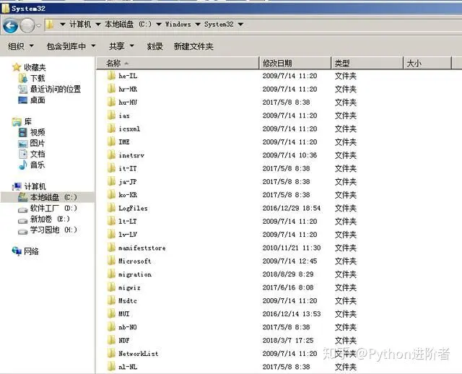The height and width of the screenshot is (374, 462).
Task: Select 本地磁盘 (C:) breadcrumb segment
Action: pos(128,24)
